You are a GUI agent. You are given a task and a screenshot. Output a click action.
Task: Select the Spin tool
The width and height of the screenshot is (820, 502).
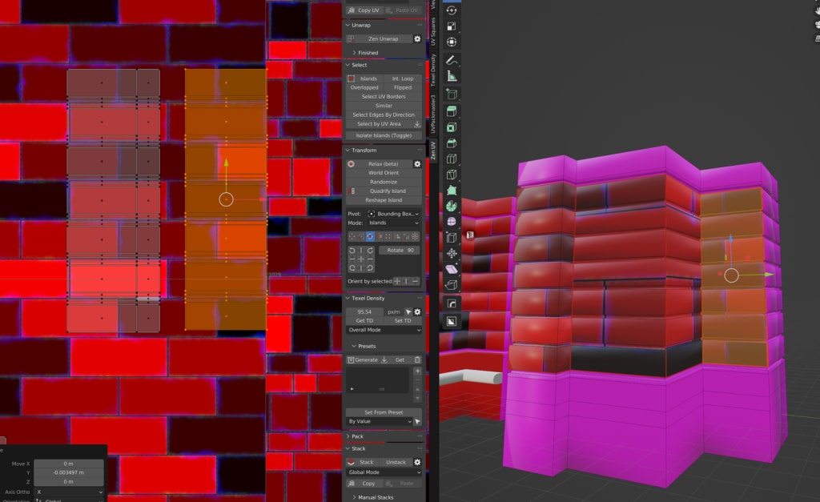[x=452, y=206]
